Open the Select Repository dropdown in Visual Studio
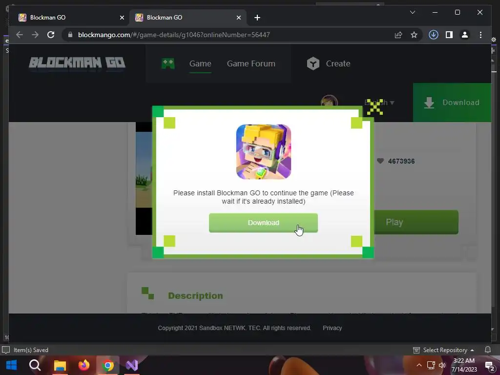 tap(444, 350)
